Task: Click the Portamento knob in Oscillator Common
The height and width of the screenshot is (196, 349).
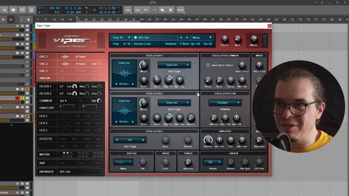Action: 219,80
